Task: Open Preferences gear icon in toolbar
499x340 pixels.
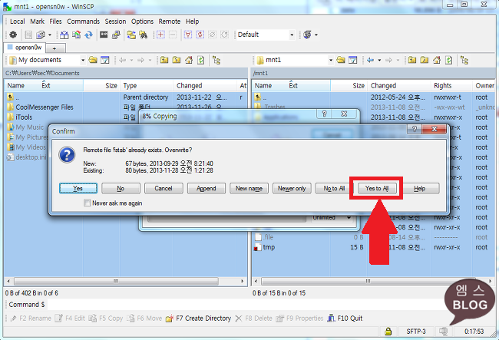Action: [13, 35]
